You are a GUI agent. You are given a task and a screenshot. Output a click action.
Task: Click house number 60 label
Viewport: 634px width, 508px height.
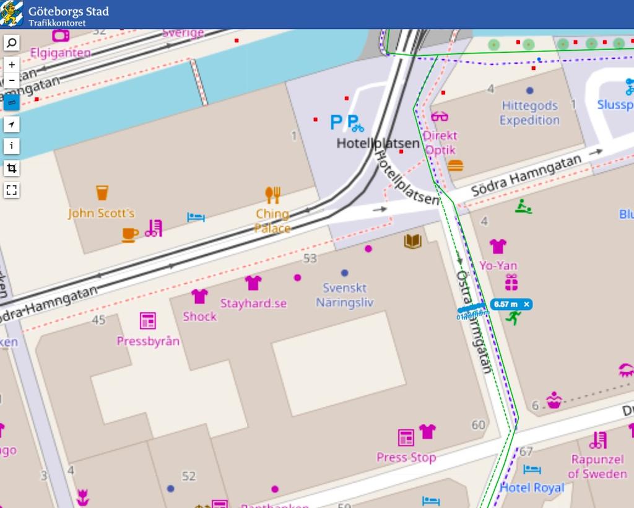[479, 425]
